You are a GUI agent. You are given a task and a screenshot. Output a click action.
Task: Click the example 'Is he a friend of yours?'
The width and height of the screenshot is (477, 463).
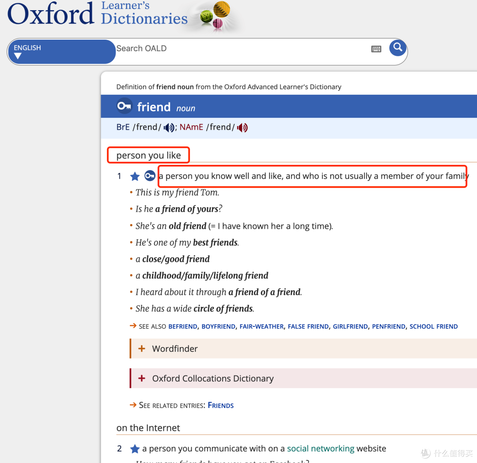(x=179, y=209)
